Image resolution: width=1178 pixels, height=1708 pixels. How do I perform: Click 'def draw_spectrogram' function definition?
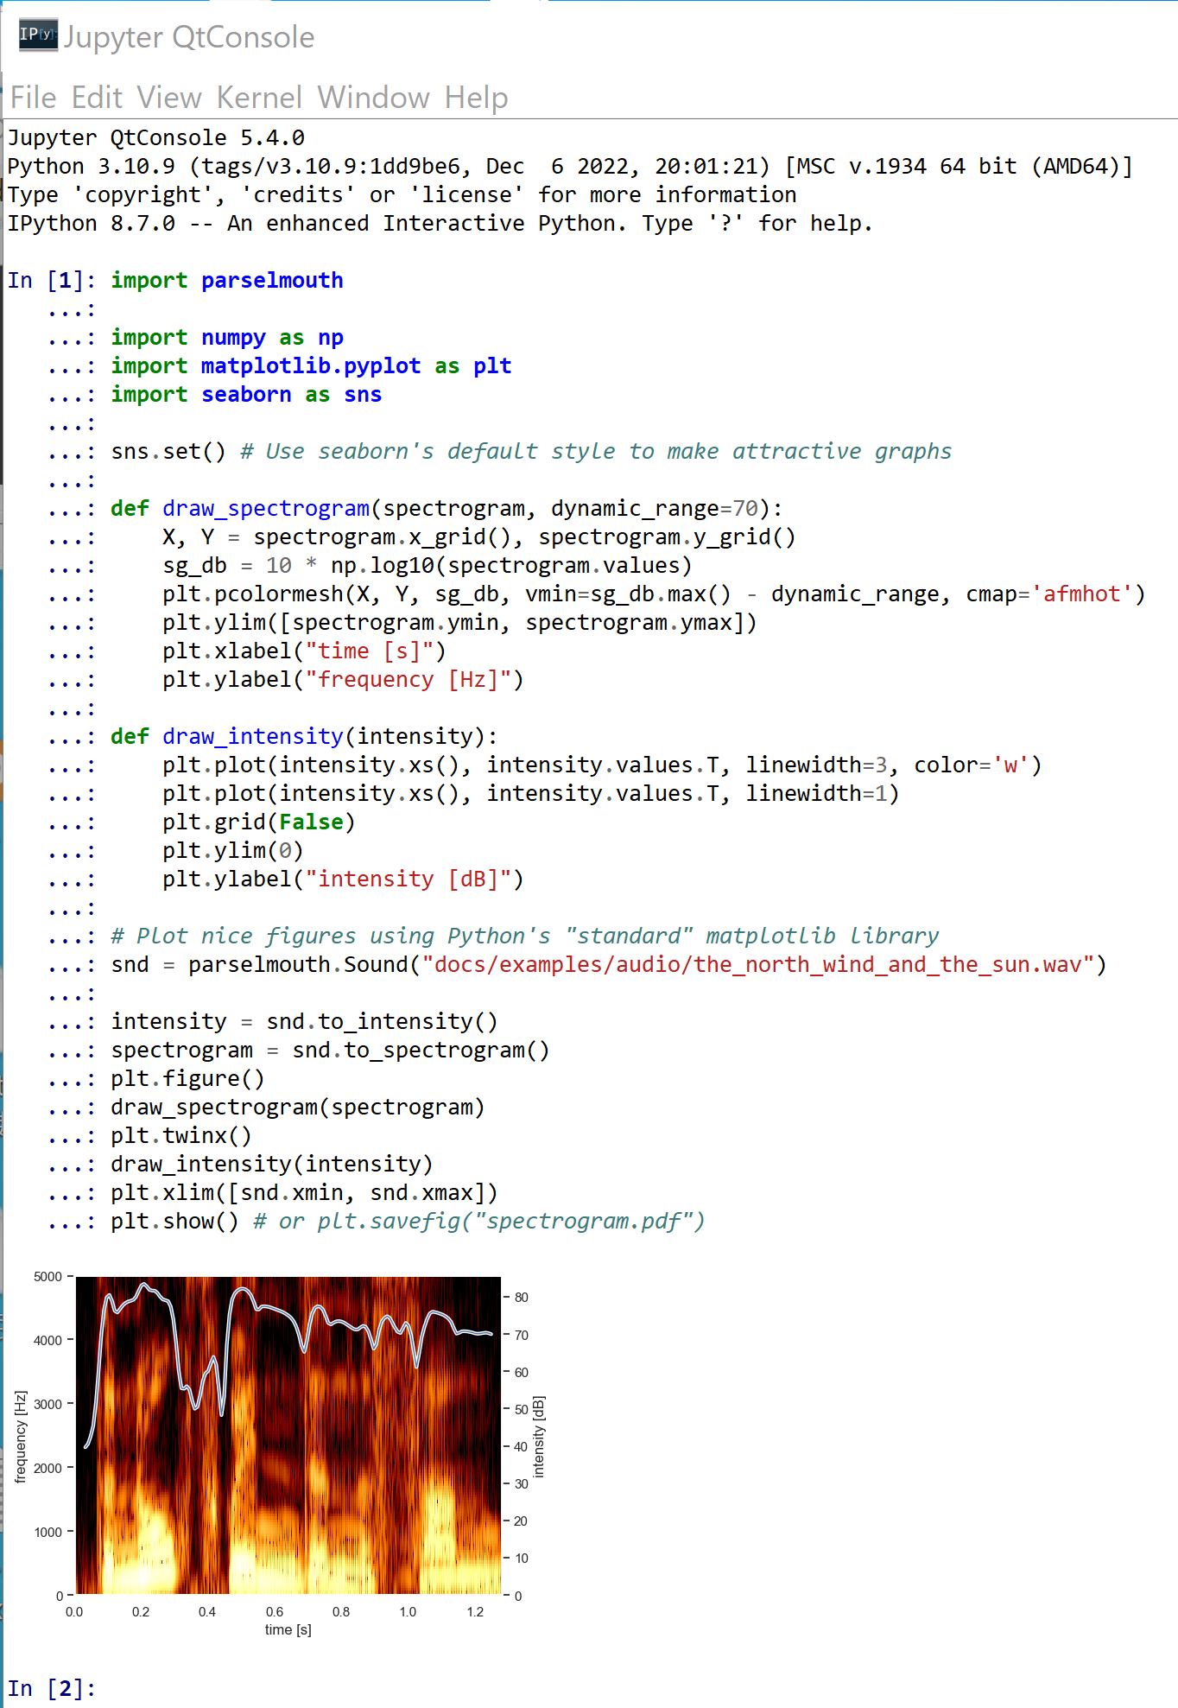(446, 509)
